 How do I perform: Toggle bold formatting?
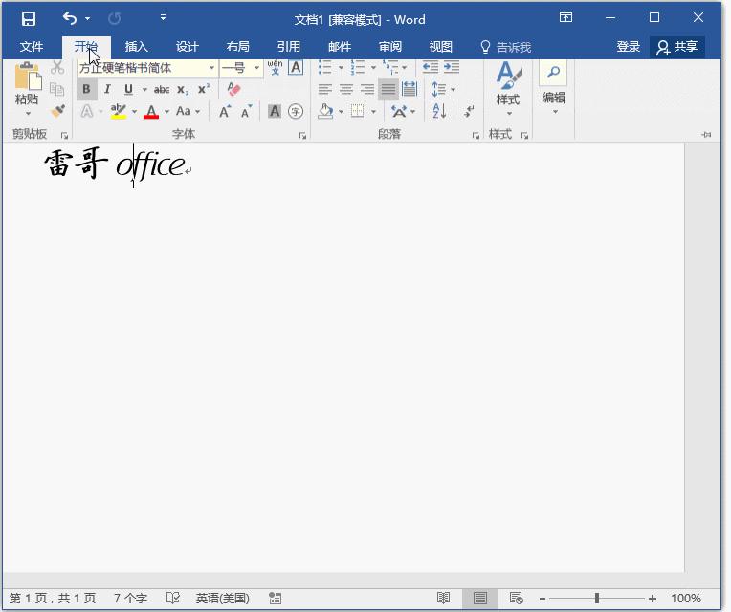[86, 89]
